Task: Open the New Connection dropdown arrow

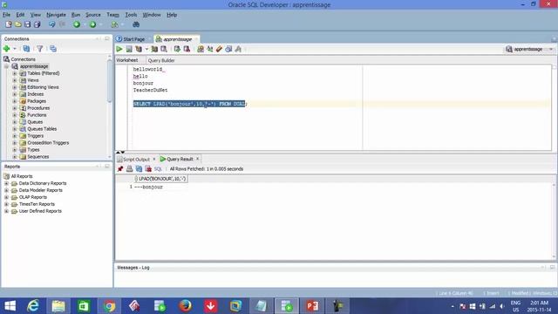Action: [15, 49]
